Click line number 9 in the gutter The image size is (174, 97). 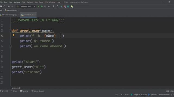[2, 62]
